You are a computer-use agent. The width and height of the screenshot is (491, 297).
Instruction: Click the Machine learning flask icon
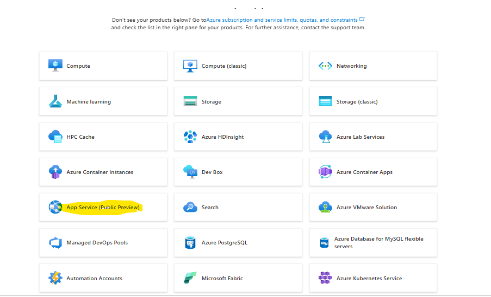(x=55, y=101)
